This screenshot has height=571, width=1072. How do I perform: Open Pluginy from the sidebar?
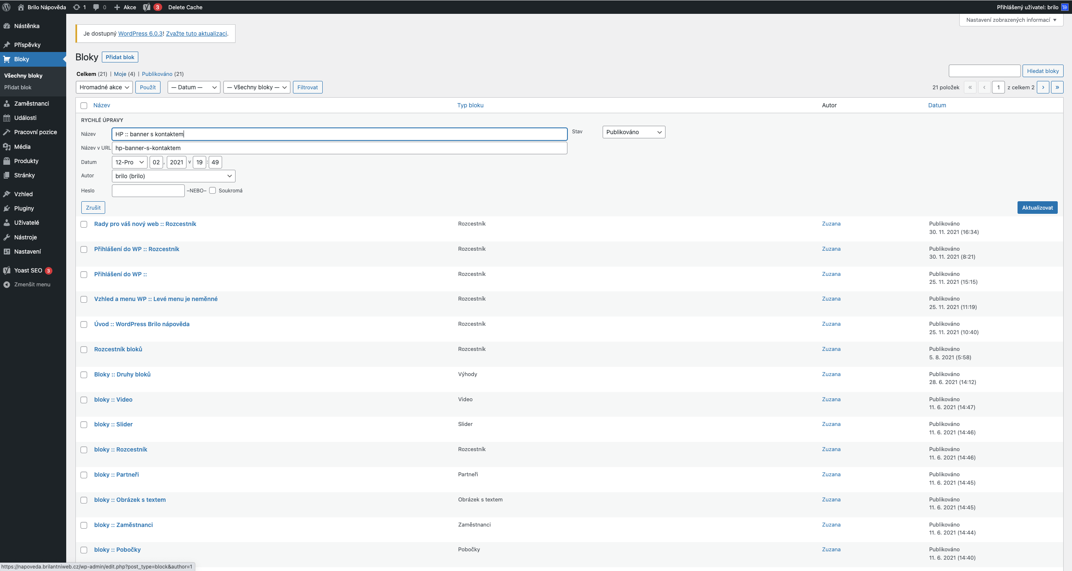[x=24, y=208]
